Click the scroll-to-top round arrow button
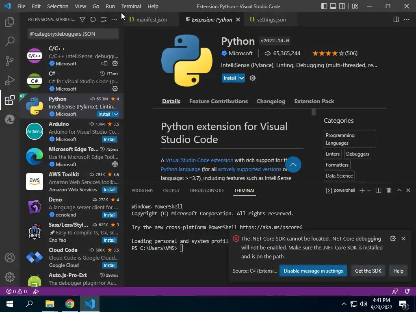Image resolution: width=416 pixels, height=312 pixels. point(293,165)
